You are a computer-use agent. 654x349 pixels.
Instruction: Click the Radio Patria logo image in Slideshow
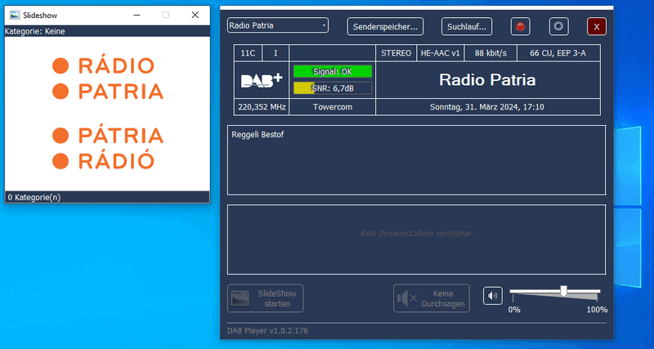(107, 114)
